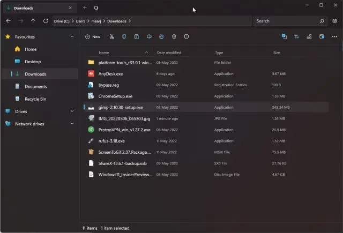Click the selection options icon in toolbar

(284, 37)
